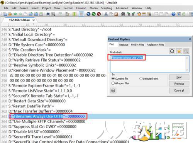Select the Selected text radio button

tap(141, 78)
